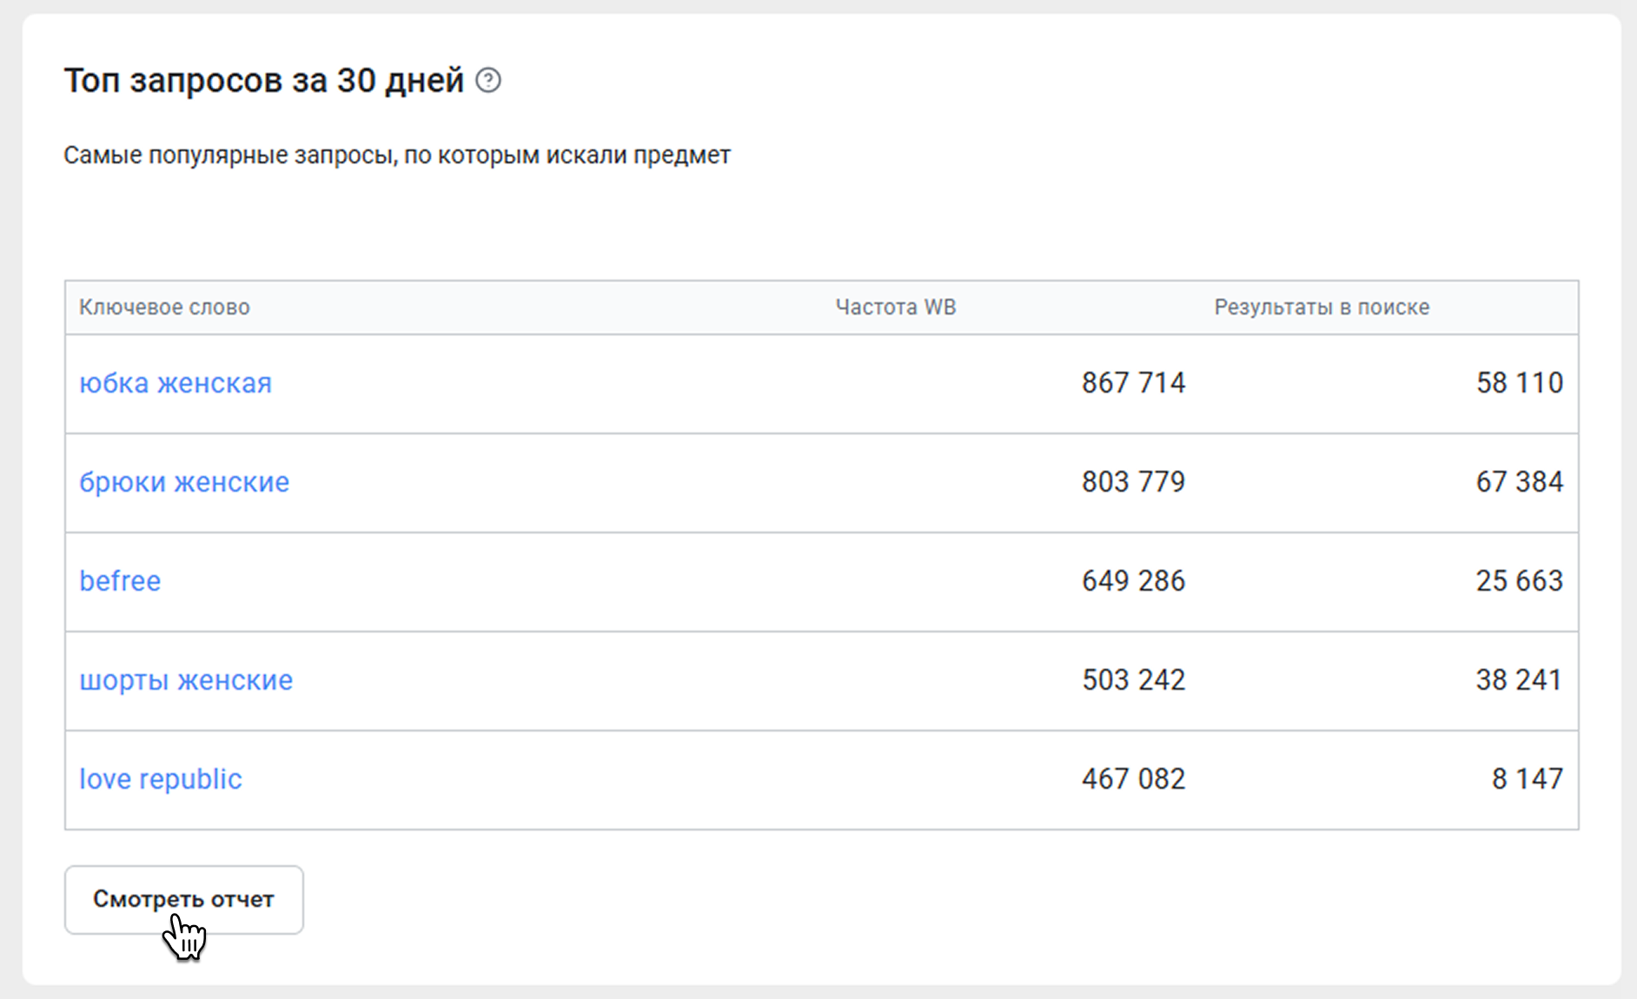Open the 'befree' keyword link
This screenshot has width=1637, height=999.
[x=120, y=581]
